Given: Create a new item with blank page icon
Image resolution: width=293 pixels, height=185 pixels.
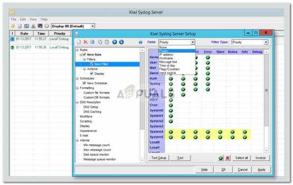Looking at the screenshot, I should (x=79, y=42).
